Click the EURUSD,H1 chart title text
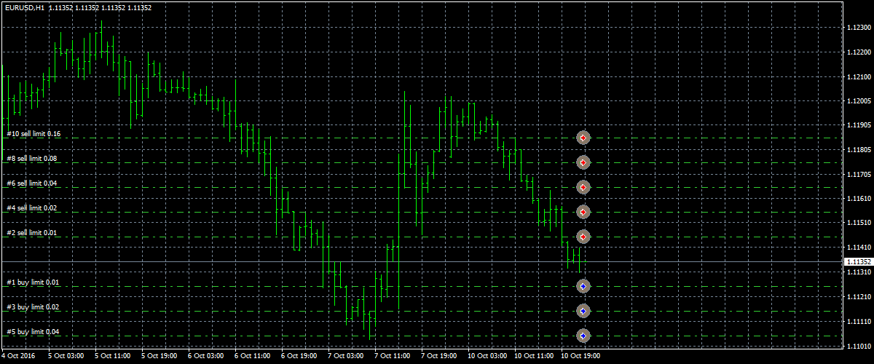The height and width of the screenshot is (364, 874). (23, 7)
